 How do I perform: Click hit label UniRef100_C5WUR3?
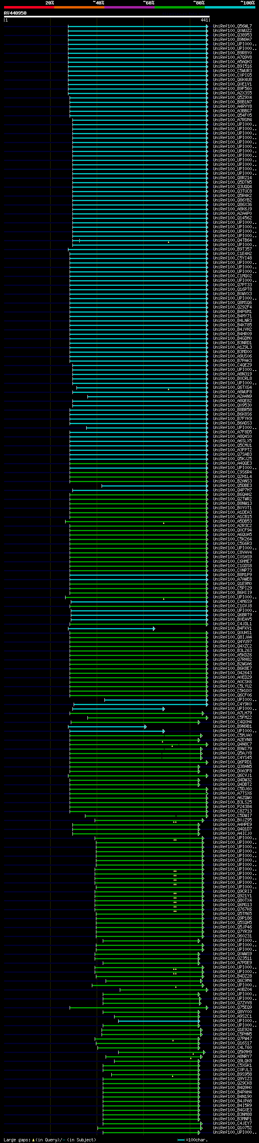click(x=232, y=71)
